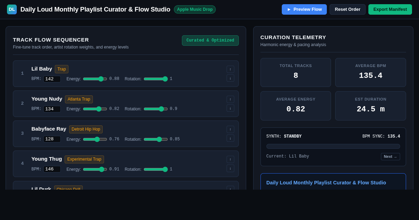Adjust Babyface Ray energy slider

[x=95, y=139]
